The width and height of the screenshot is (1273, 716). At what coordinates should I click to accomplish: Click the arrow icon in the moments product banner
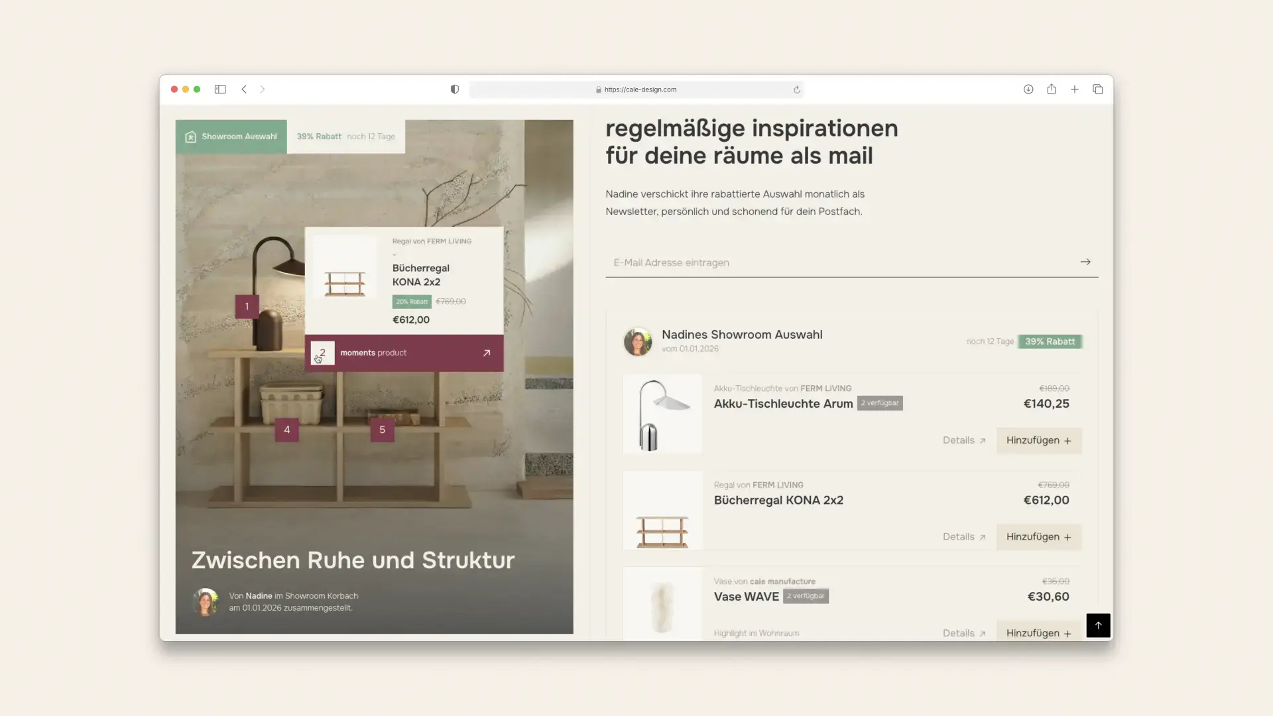pos(487,353)
